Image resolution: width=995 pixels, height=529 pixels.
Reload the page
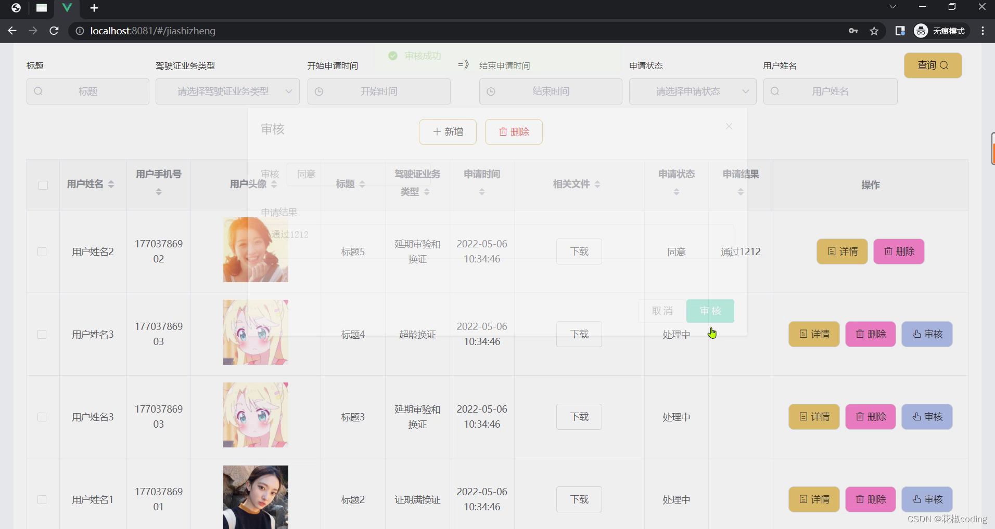[54, 31]
